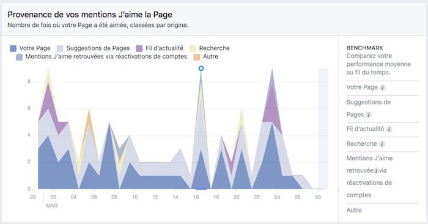This screenshot has width=428, height=224.
Task: Click the Suggestions de Pages legend label
Action: click(98, 48)
